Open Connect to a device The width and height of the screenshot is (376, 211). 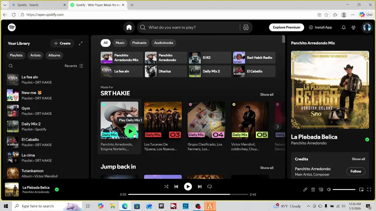[x=321, y=190]
